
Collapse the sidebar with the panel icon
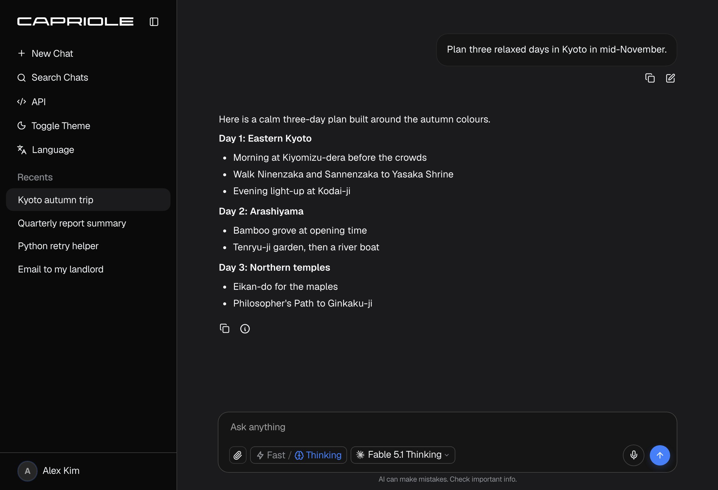pyautogui.click(x=154, y=22)
